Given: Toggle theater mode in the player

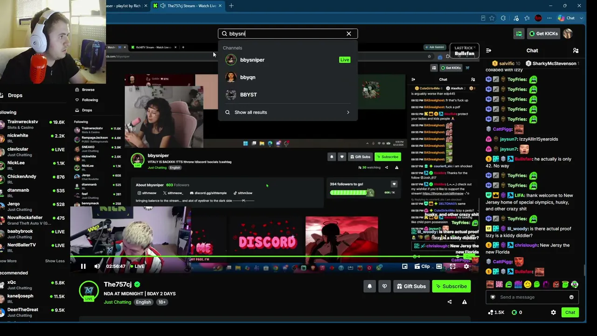Looking at the screenshot, I should click(439, 266).
